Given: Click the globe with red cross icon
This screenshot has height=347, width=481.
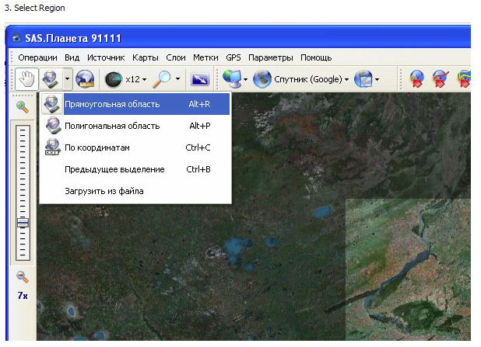Looking at the screenshot, I should [441, 79].
